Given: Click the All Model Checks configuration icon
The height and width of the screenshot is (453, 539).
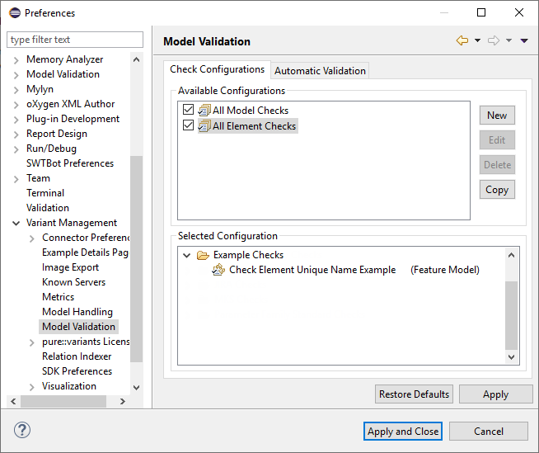Looking at the screenshot, I should tap(204, 111).
